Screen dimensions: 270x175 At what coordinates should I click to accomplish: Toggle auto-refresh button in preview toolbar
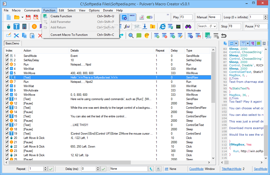[232, 43]
